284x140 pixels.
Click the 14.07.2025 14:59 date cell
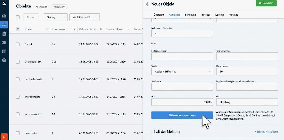point(89,97)
